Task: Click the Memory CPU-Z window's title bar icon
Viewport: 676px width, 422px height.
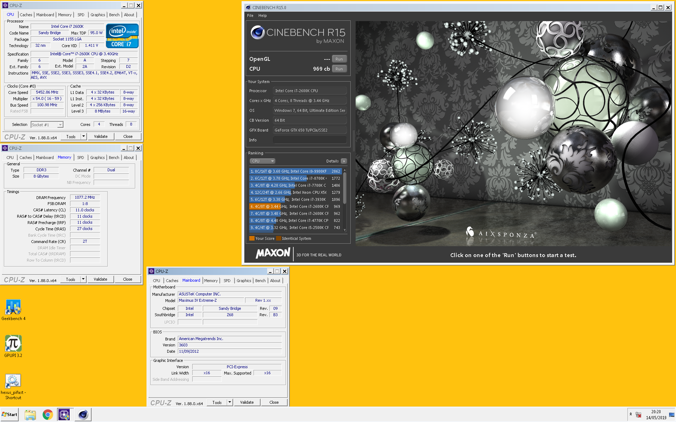Action: coord(5,148)
